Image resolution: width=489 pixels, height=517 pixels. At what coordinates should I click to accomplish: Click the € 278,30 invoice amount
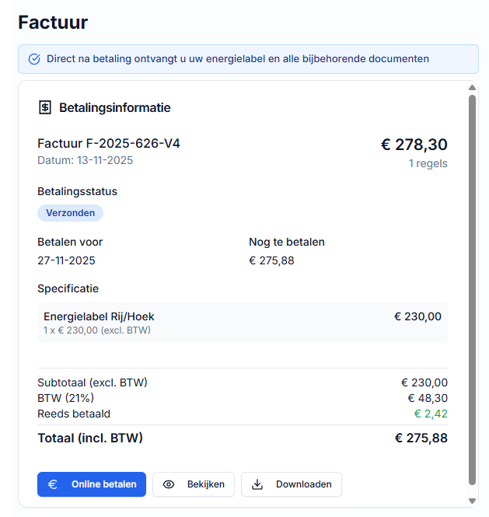point(414,145)
